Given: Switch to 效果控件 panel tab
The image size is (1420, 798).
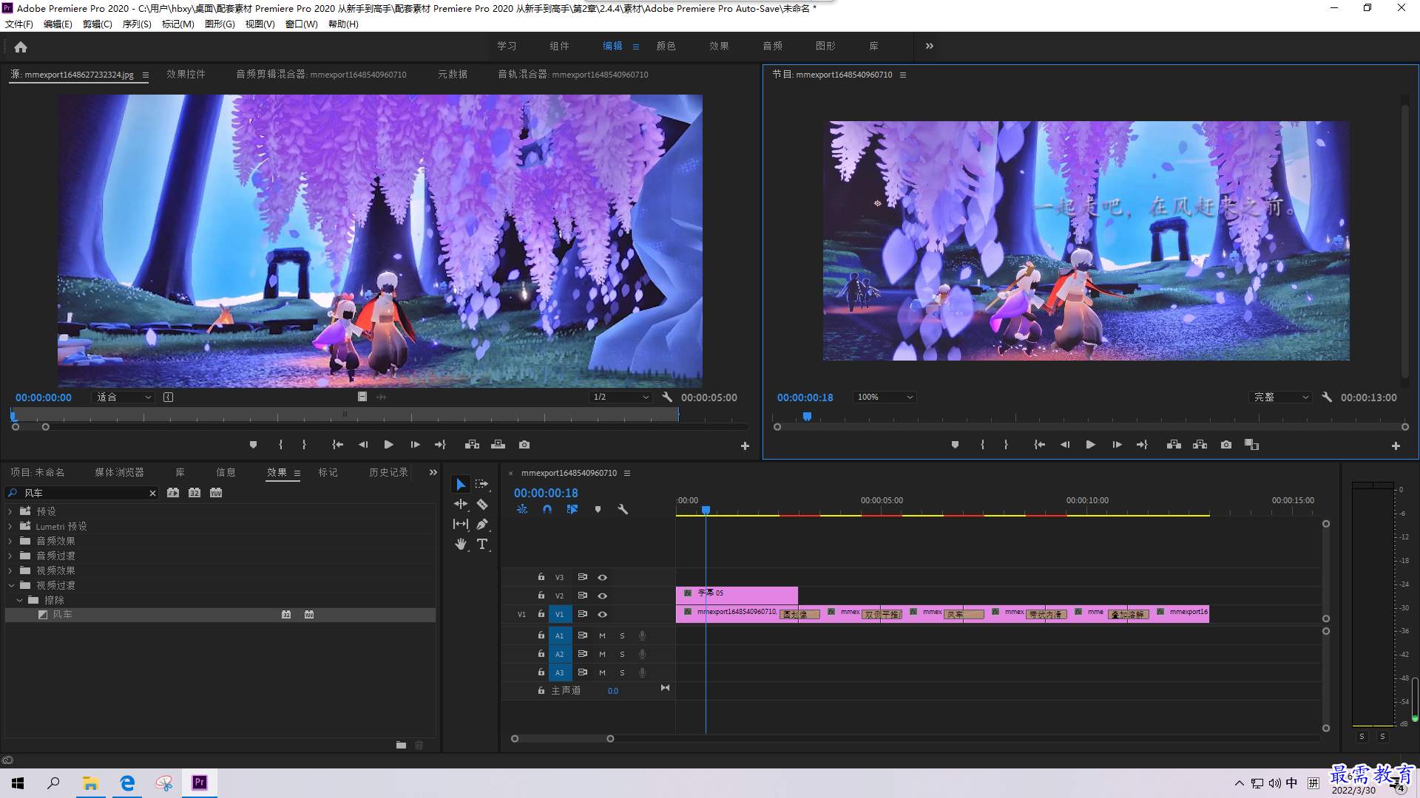Looking at the screenshot, I should 186,74.
